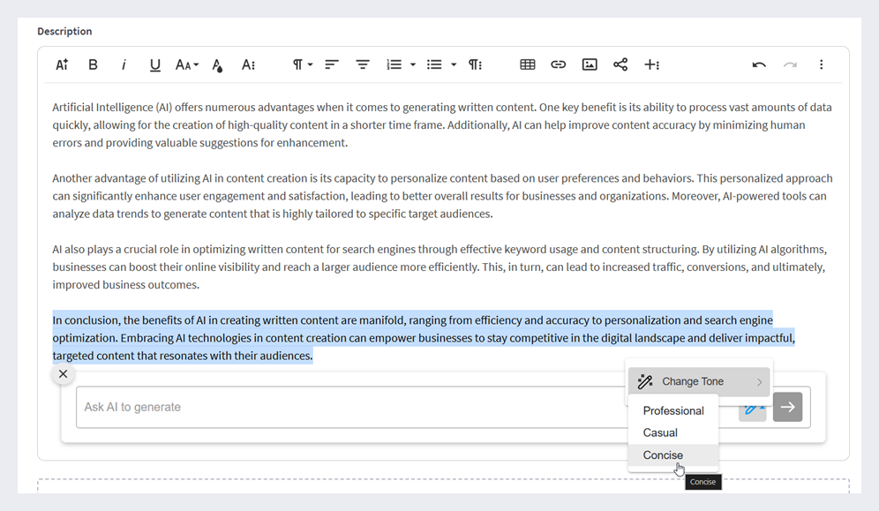
Task: Open the Change Tone submenu
Action: tap(699, 381)
